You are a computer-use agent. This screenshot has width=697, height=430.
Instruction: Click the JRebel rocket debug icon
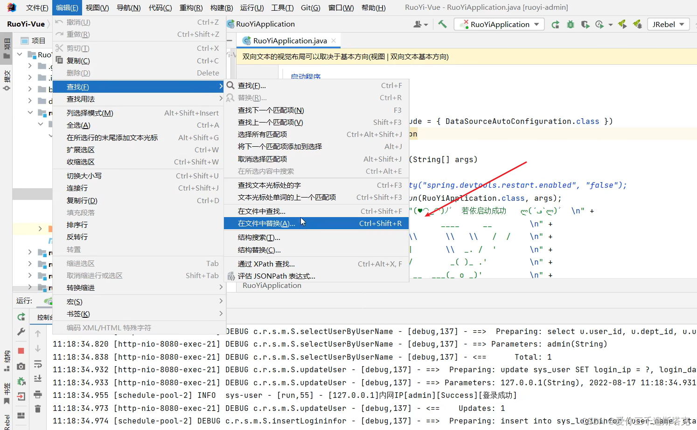pyautogui.click(x=637, y=24)
